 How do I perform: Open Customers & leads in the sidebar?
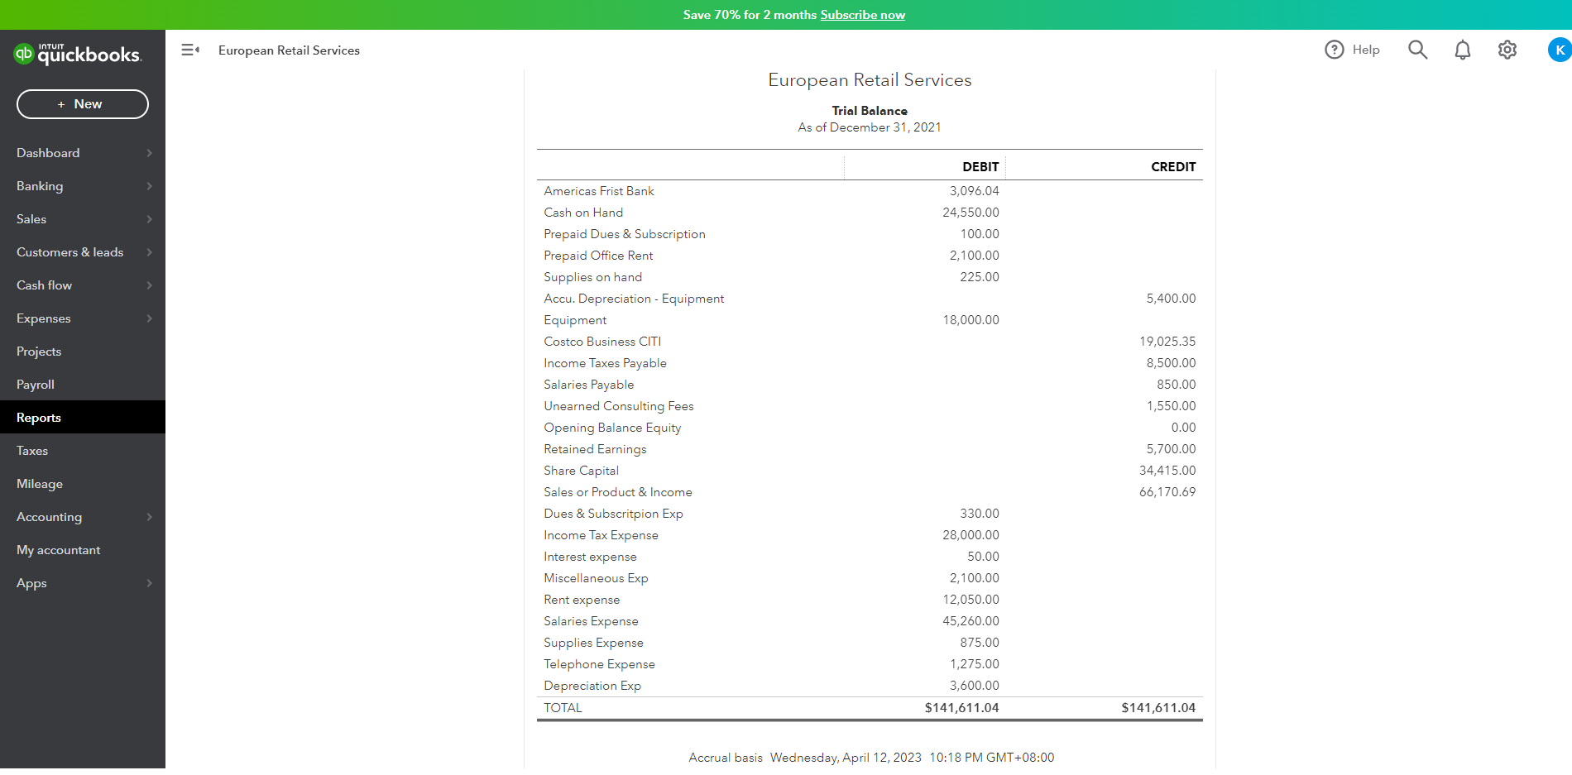tap(69, 252)
